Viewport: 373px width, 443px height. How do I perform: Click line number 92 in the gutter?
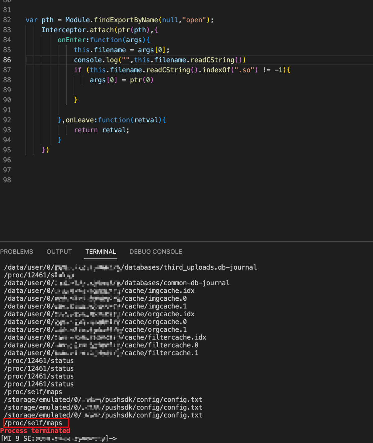pos(7,120)
